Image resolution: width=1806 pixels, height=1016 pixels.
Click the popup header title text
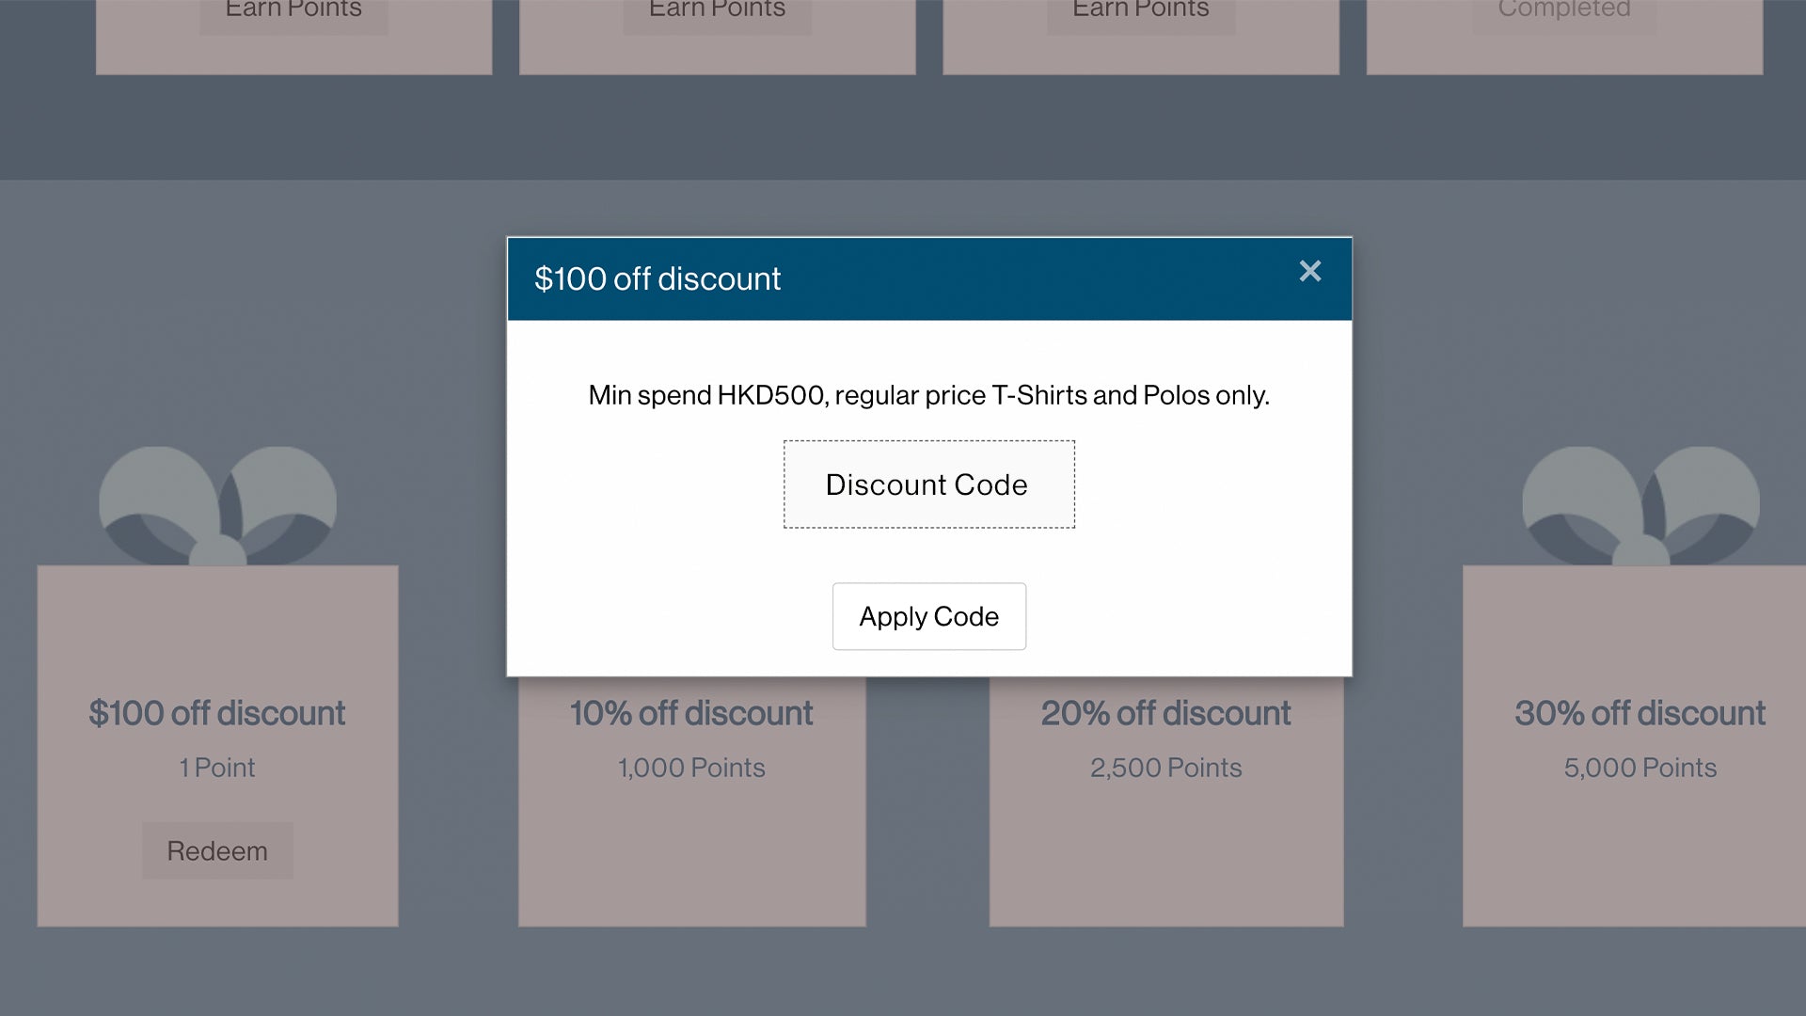(x=657, y=278)
